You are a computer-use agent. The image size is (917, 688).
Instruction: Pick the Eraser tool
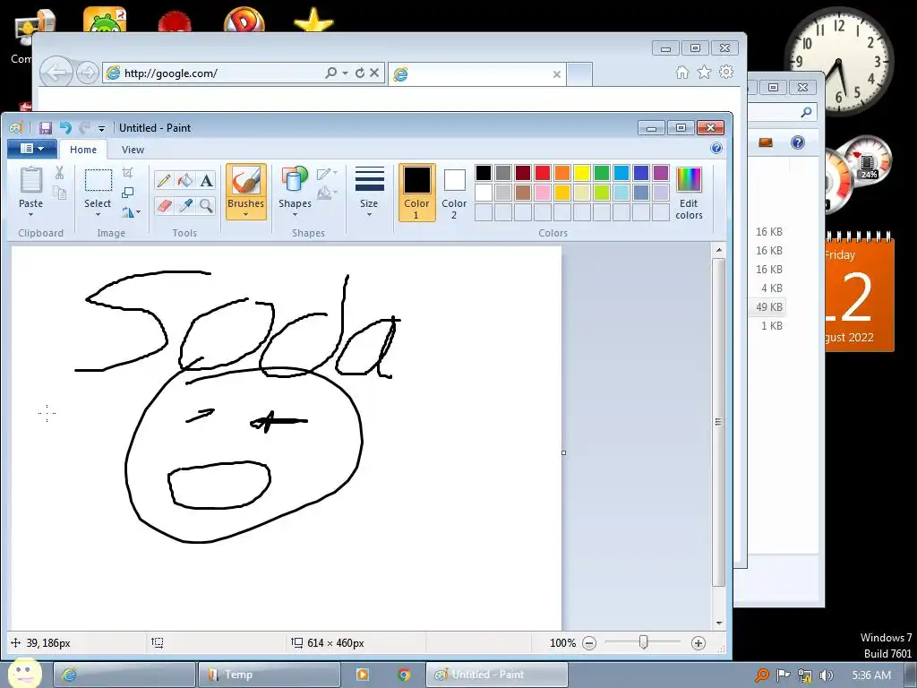pyautogui.click(x=165, y=205)
